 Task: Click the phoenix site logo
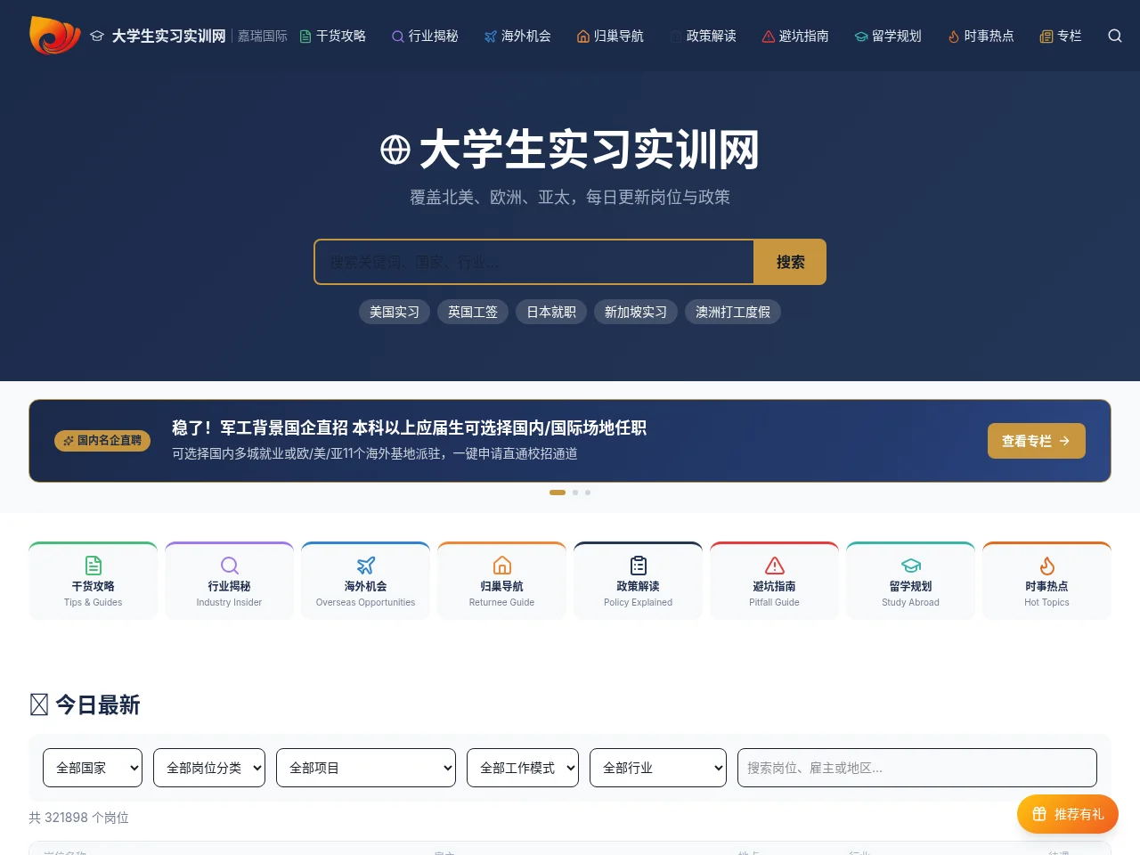pos(55,36)
